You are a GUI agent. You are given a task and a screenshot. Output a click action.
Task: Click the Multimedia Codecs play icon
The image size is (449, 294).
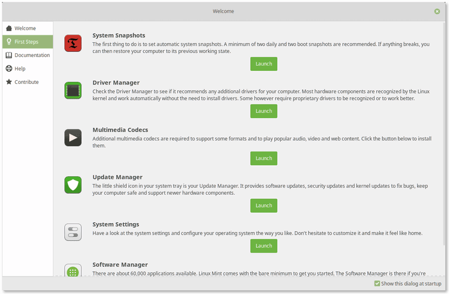(73, 137)
